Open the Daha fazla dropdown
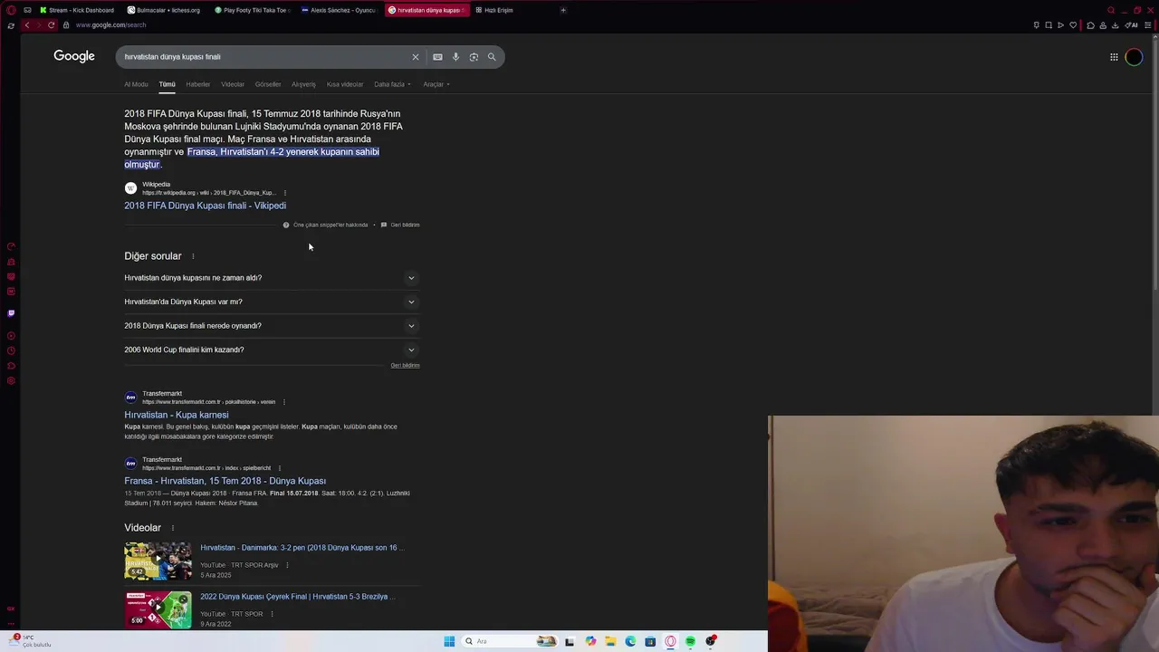This screenshot has height=652, width=1159. click(x=392, y=84)
